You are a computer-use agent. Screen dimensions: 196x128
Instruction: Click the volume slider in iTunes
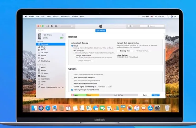66,26
